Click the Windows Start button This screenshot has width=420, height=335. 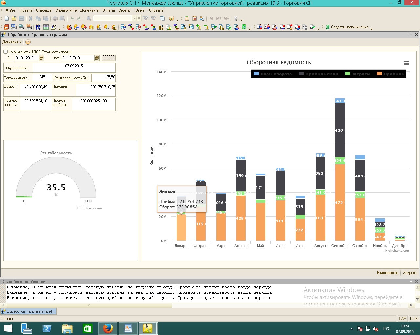8,328
